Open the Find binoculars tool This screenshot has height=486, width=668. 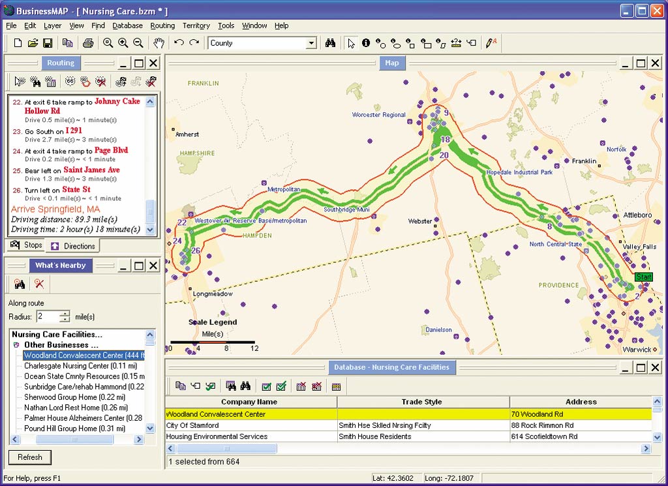(x=331, y=43)
